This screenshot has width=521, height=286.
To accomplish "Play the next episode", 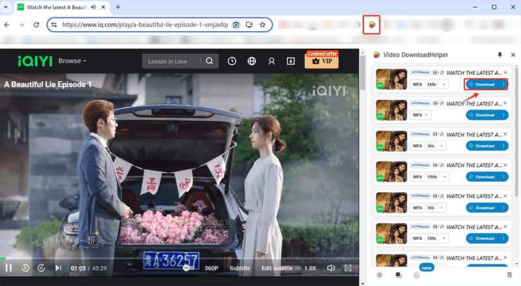I will click(x=59, y=268).
